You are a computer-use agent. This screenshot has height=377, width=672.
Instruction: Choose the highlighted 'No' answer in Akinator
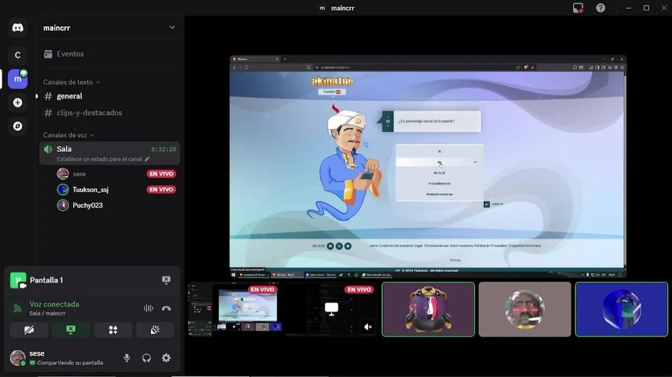[x=439, y=162]
